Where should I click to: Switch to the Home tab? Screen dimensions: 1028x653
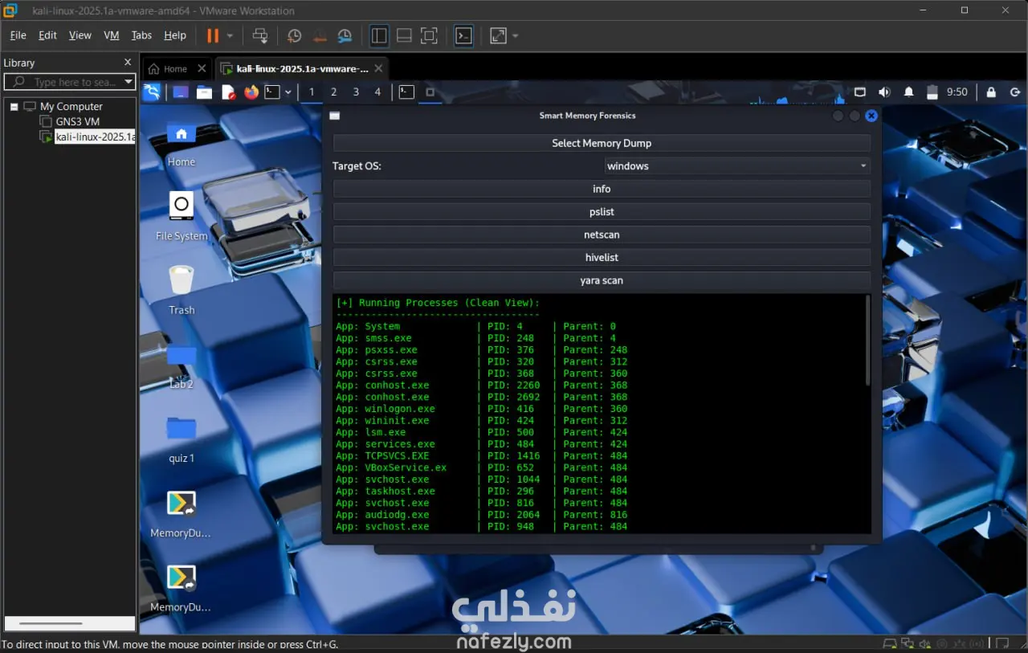point(168,69)
